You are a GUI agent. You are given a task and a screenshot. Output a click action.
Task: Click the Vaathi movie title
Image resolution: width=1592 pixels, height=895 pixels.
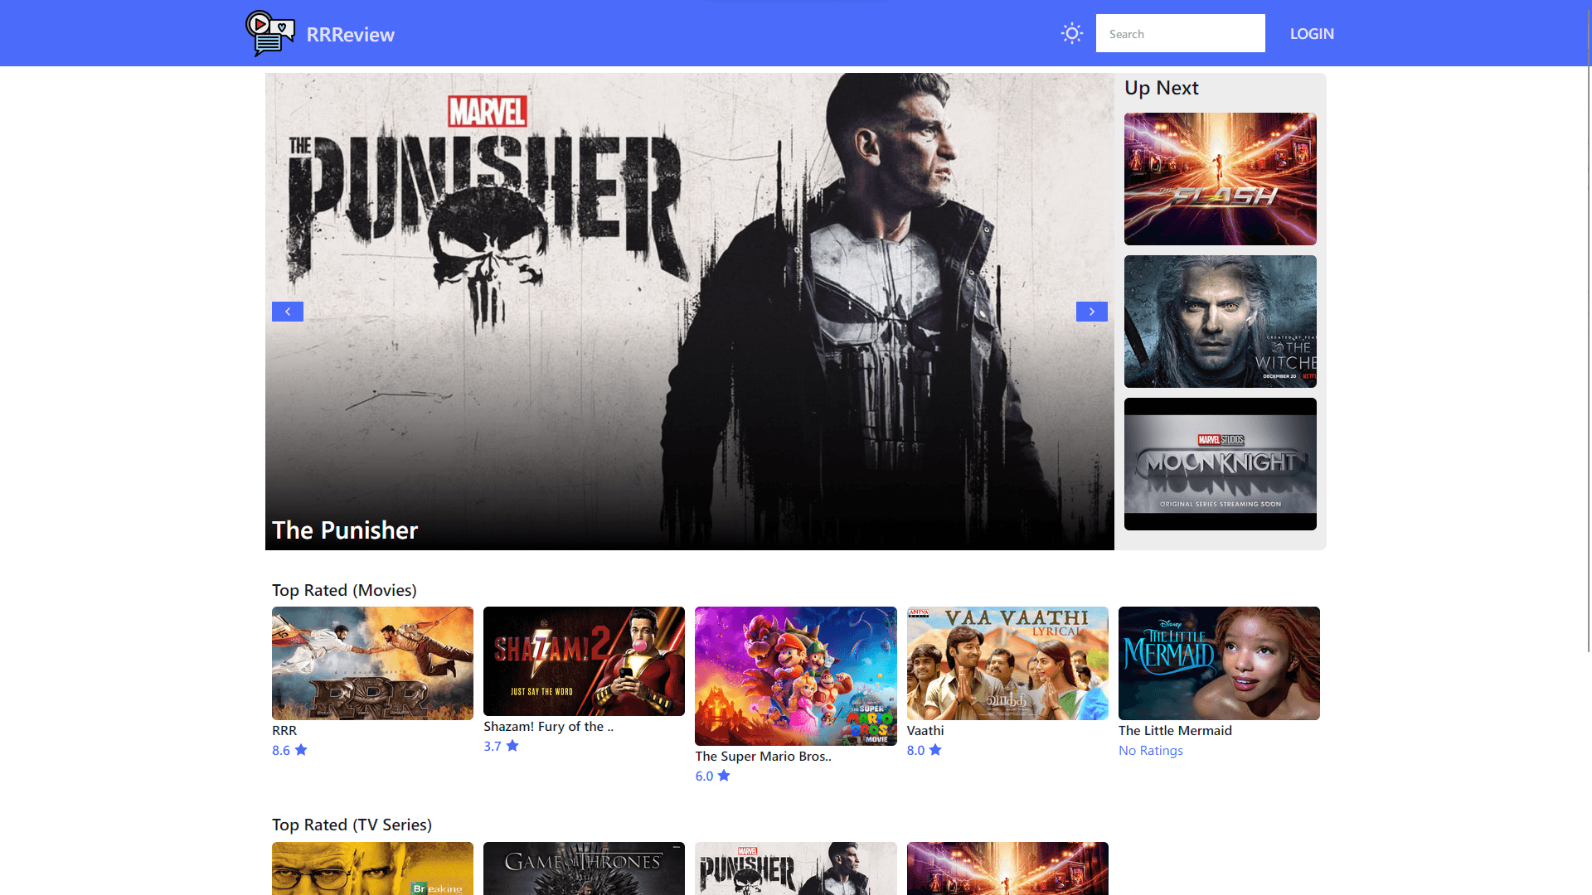click(x=925, y=730)
